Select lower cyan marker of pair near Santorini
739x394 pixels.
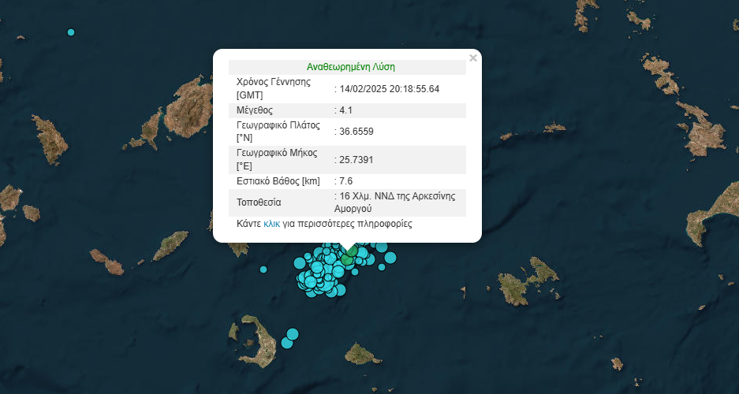click(x=288, y=343)
